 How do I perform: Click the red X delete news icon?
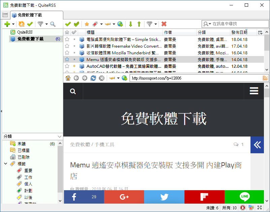pyautogui.click(x=164, y=24)
